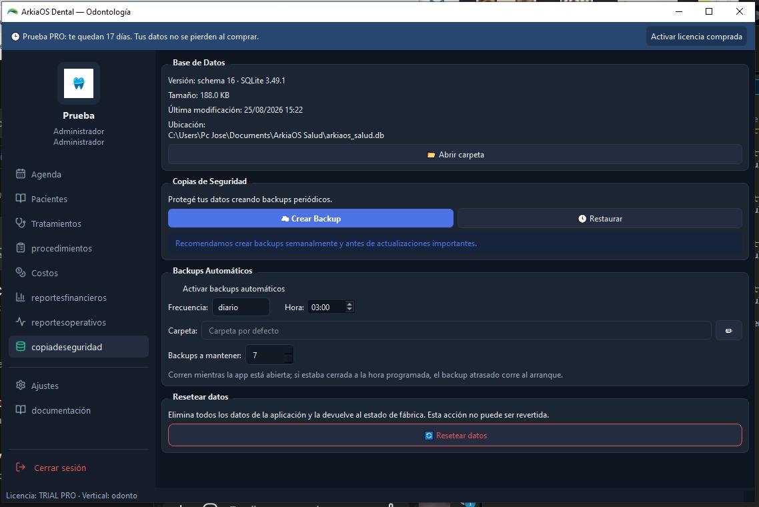
Task: Browse for backup folder with the folder icon button
Action: (x=728, y=331)
